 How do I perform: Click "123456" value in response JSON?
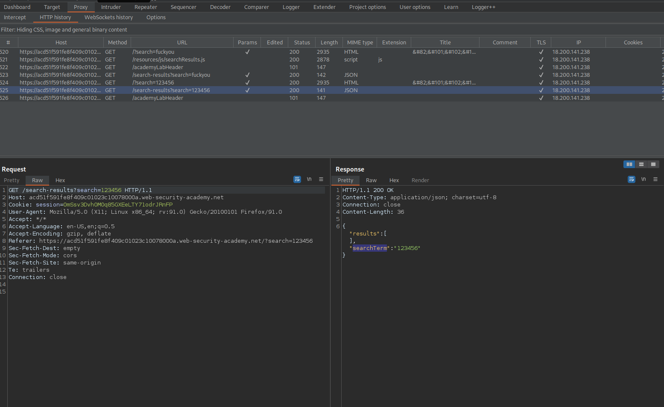407,248
